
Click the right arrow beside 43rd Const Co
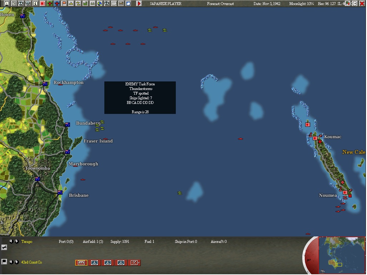[17, 262]
